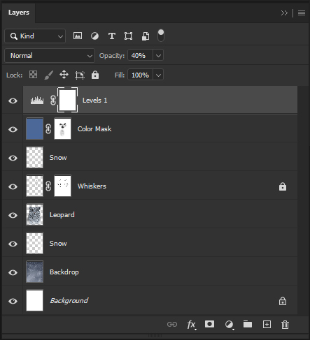This screenshot has width=310, height=340.
Task: Open the Layers panel menu
Action: point(302,13)
